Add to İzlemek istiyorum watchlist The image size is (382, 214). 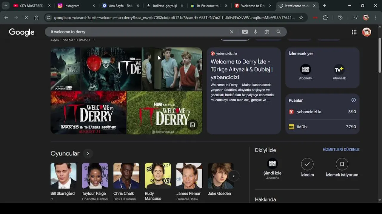point(342,168)
